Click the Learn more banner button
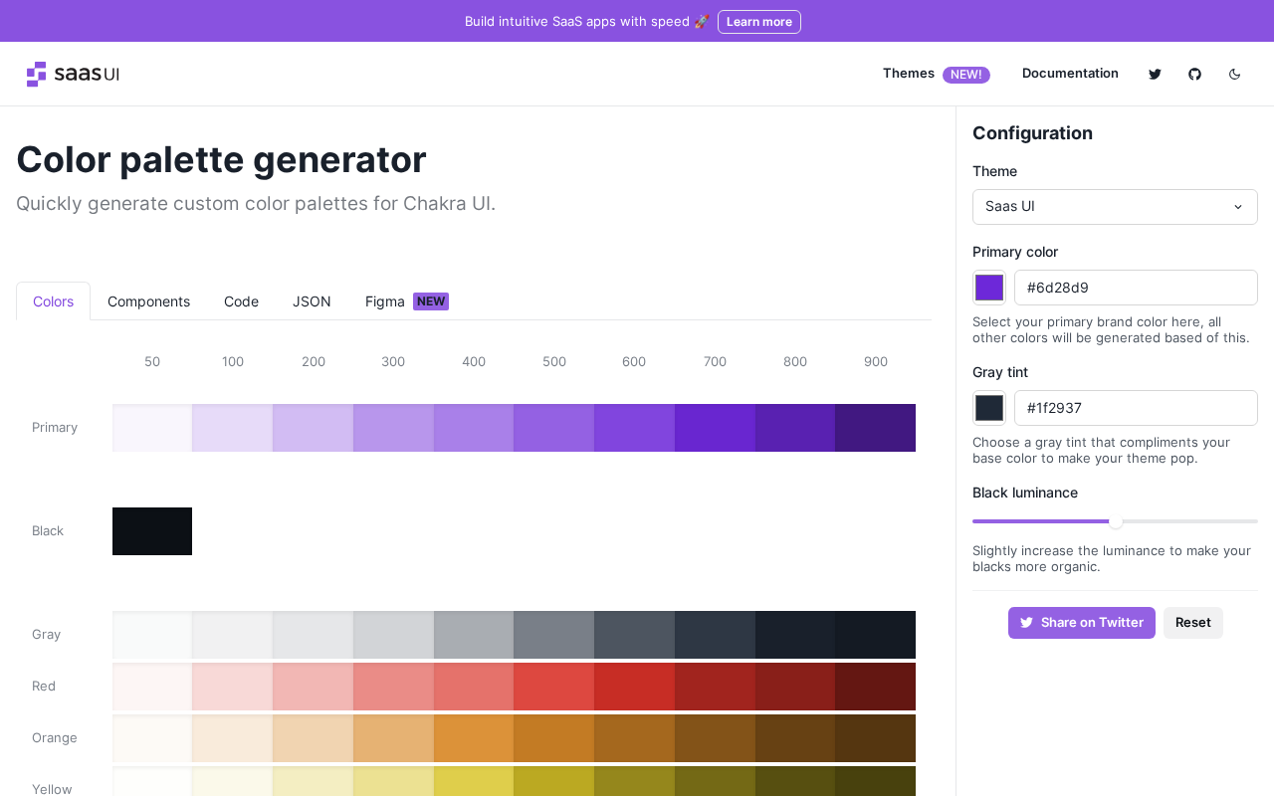Screen dimensions: 1274x796 pos(759,22)
